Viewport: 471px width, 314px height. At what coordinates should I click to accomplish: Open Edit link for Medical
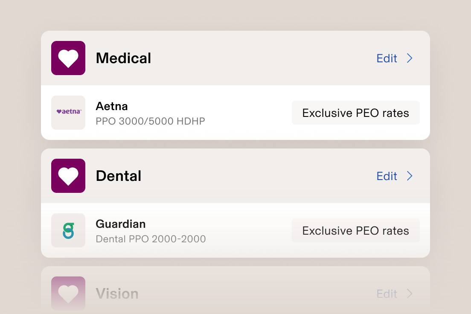point(387,58)
